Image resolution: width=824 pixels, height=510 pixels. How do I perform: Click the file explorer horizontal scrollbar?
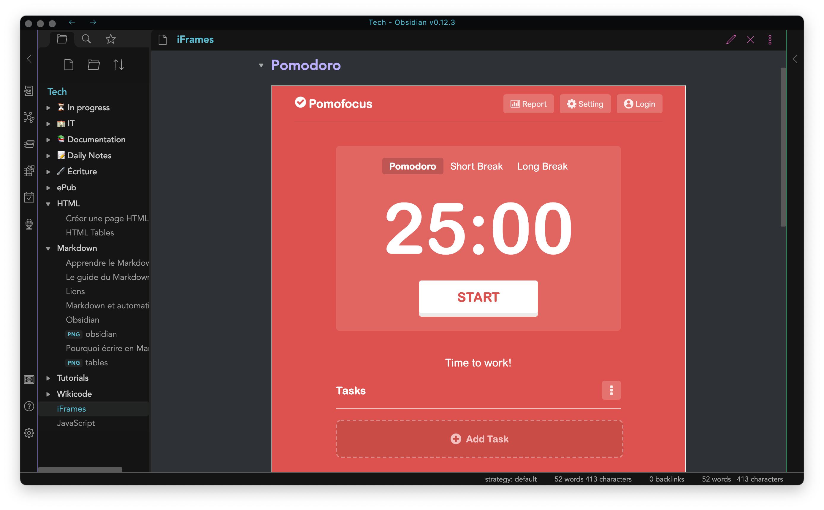pos(80,469)
